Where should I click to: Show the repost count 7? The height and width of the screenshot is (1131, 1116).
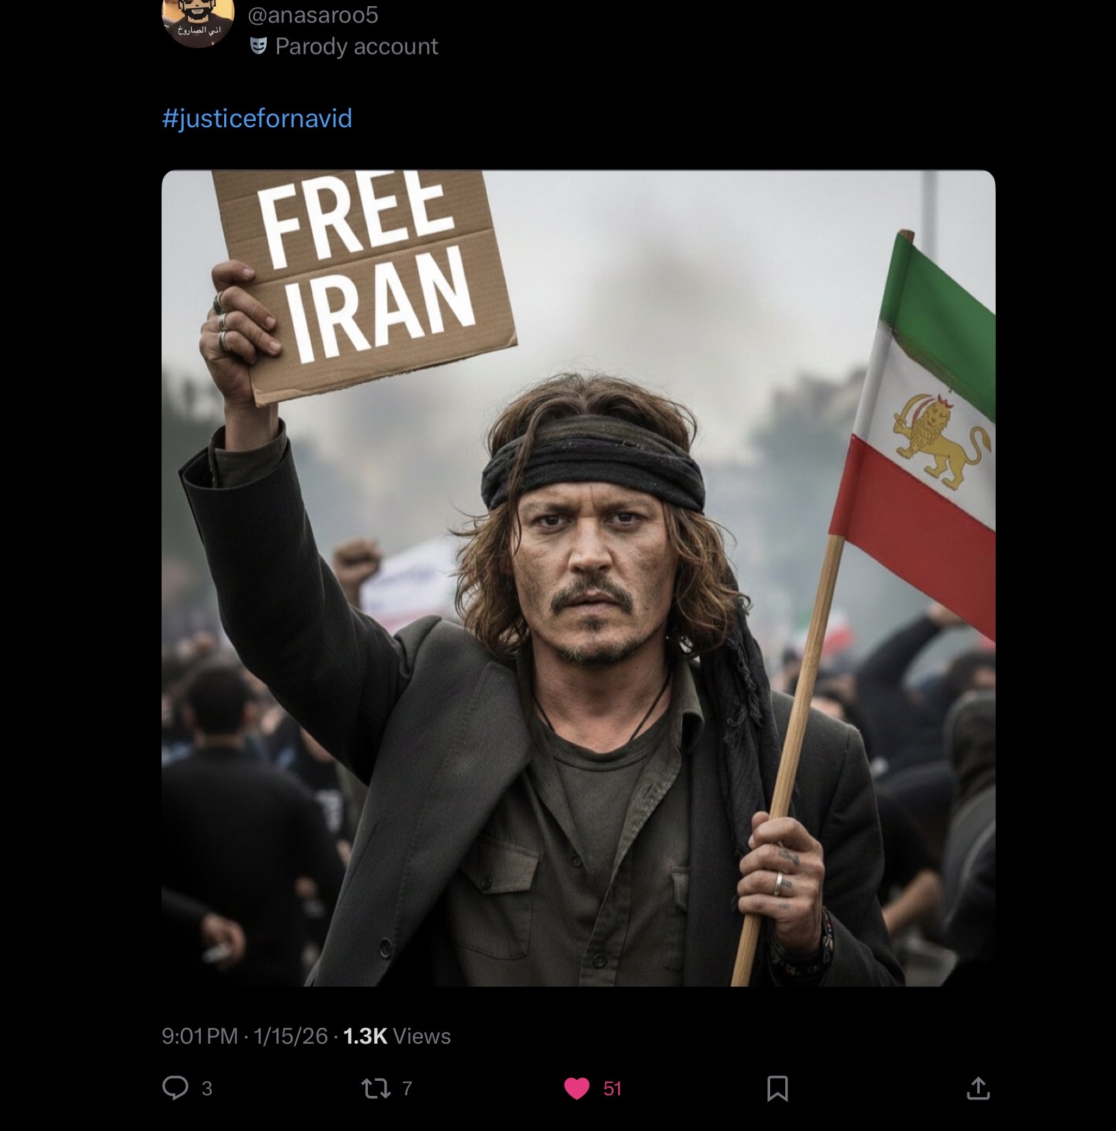tap(407, 1088)
